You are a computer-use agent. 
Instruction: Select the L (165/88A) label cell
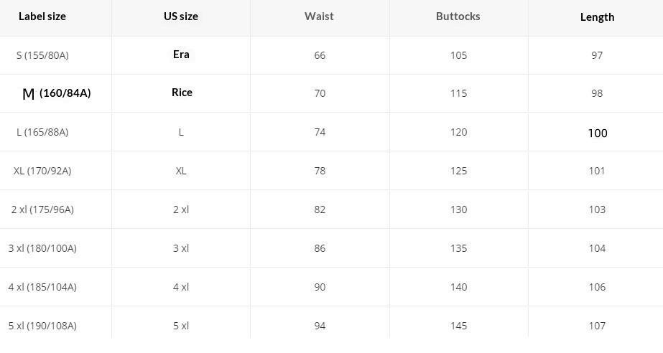tap(42, 132)
